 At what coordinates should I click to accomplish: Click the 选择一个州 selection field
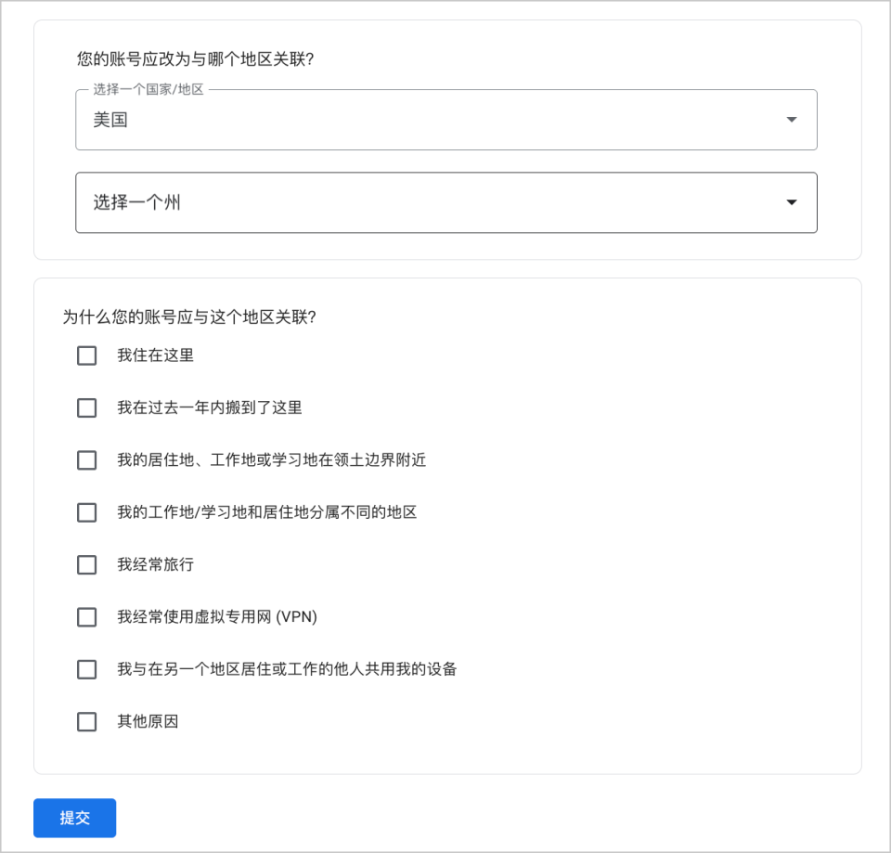(445, 202)
